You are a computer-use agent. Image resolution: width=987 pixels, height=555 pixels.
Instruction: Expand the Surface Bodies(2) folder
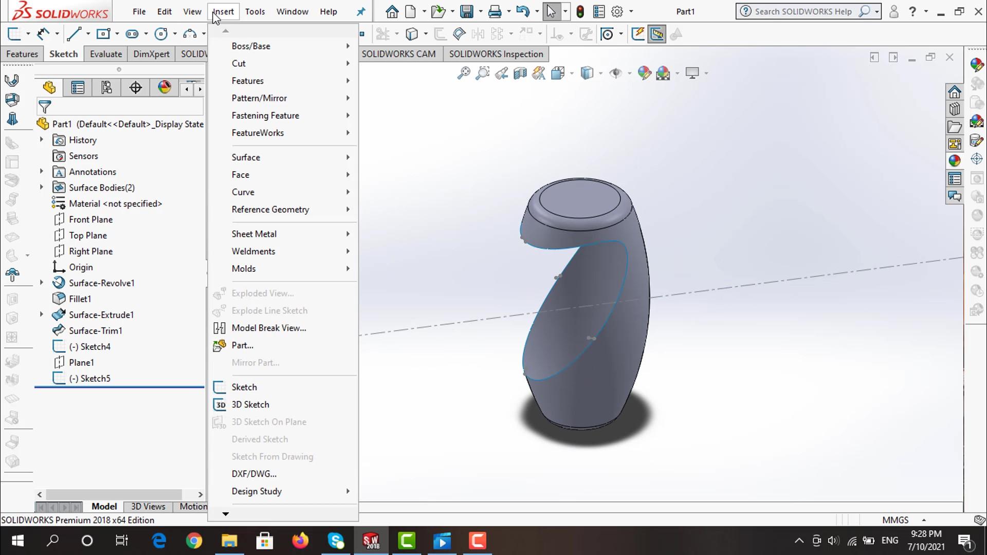tap(42, 188)
